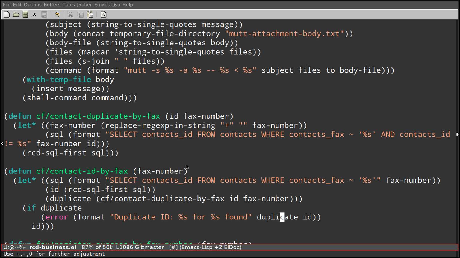Open the File menu
Viewport: 460px width, 258px height.
[7, 5]
